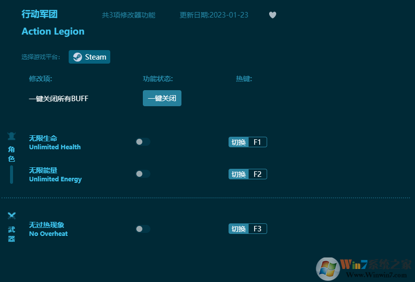
Task: Click the 选择游戏平台 label
Action: point(41,57)
